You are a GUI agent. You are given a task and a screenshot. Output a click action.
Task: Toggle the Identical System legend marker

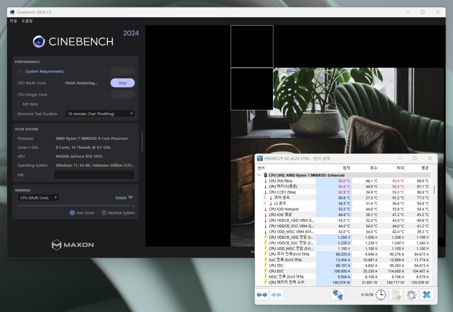[104, 213]
